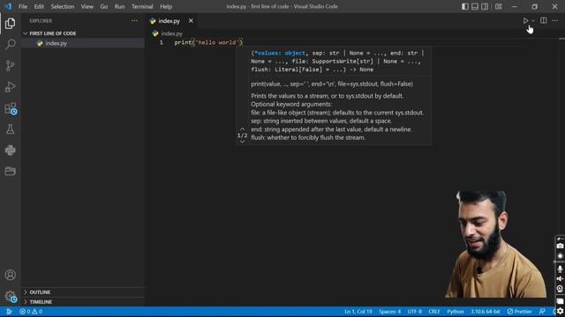Viewport: 565px width, 317px height.
Task: Open the feedback icon in status bar
Action: pos(542,312)
